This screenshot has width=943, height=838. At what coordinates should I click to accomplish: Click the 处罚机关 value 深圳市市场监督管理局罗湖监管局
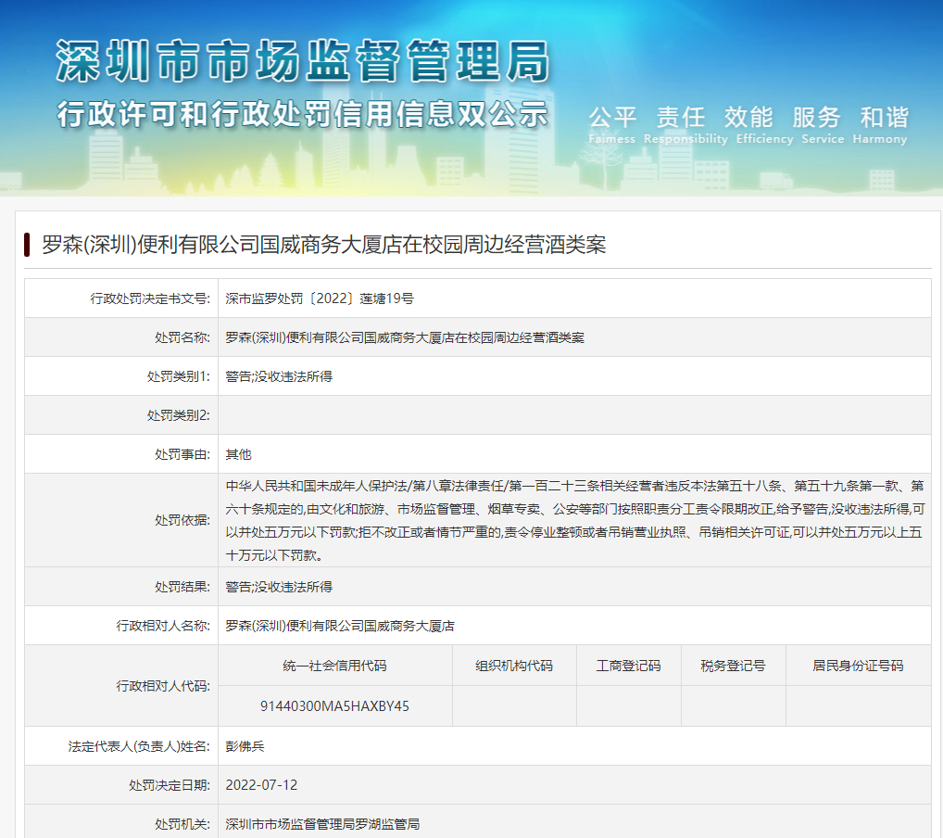coord(323,823)
